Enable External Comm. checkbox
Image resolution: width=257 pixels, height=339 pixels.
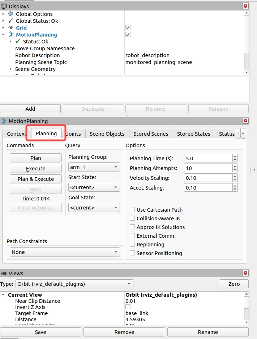[x=132, y=236]
